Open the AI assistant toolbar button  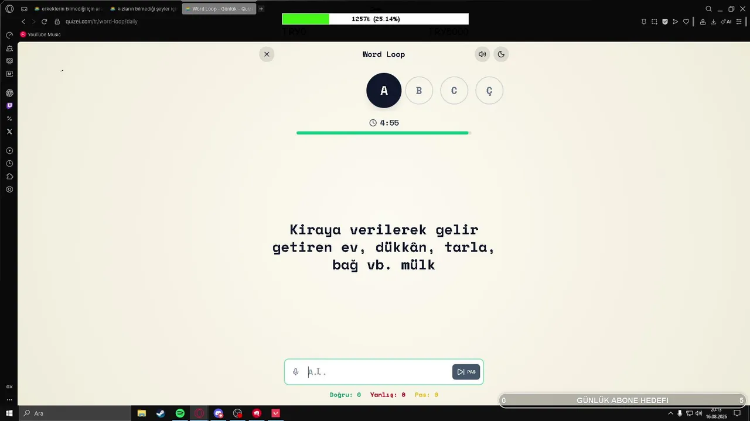point(726,22)
